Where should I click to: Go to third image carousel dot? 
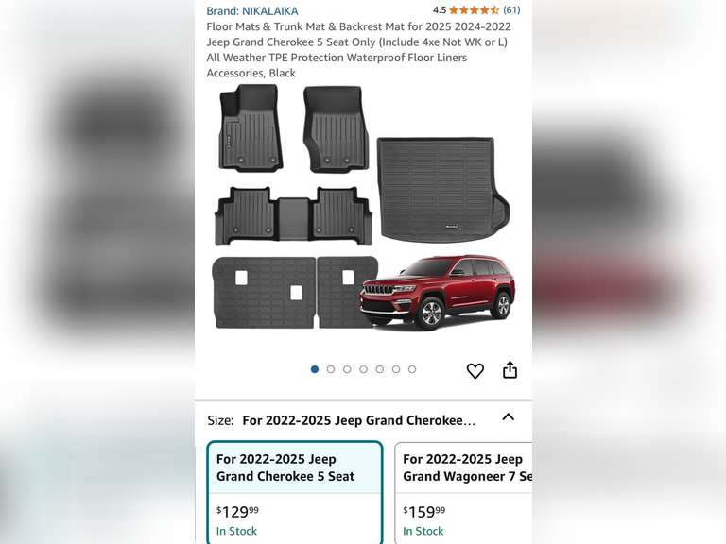347,369
